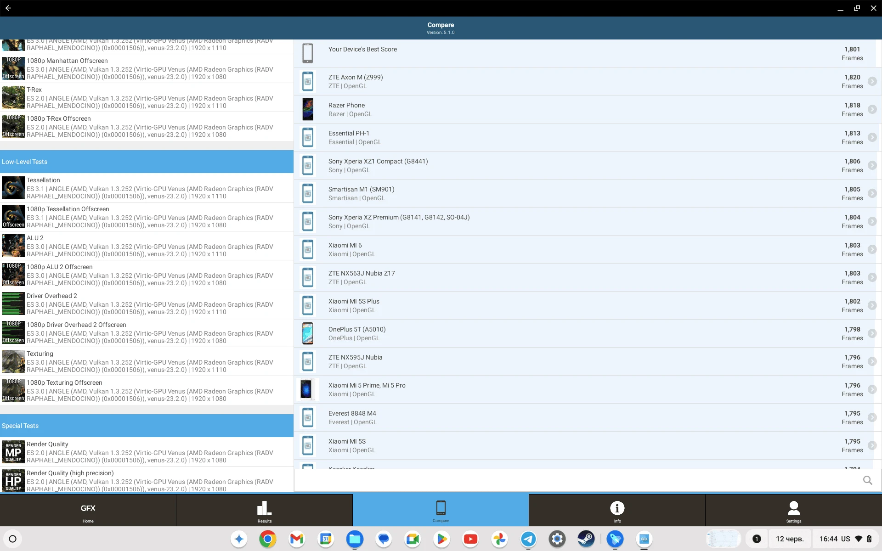
Task: Select the T-Rex test row
Action: coord(147,97)
